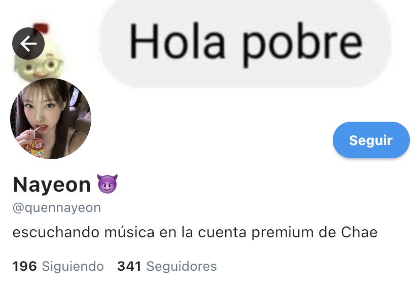
Task: Go back using the arrow icon
Action: click(28, 44)
